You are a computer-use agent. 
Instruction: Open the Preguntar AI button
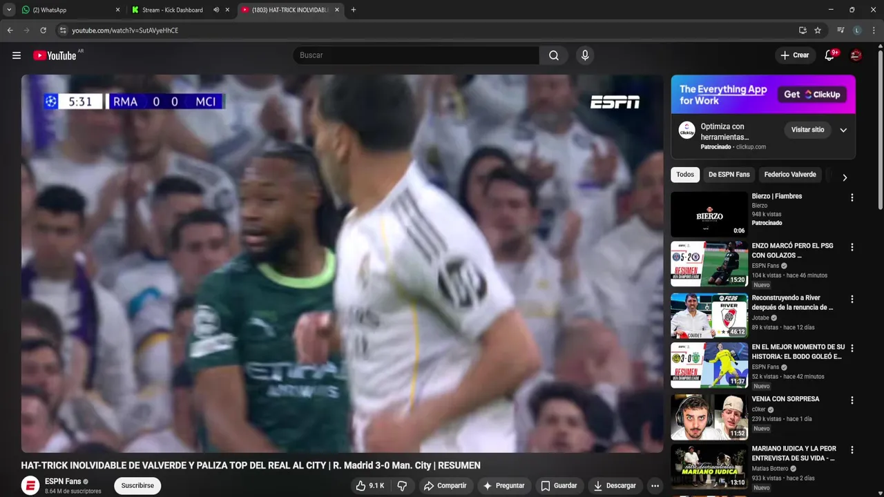tap(503, 486)
